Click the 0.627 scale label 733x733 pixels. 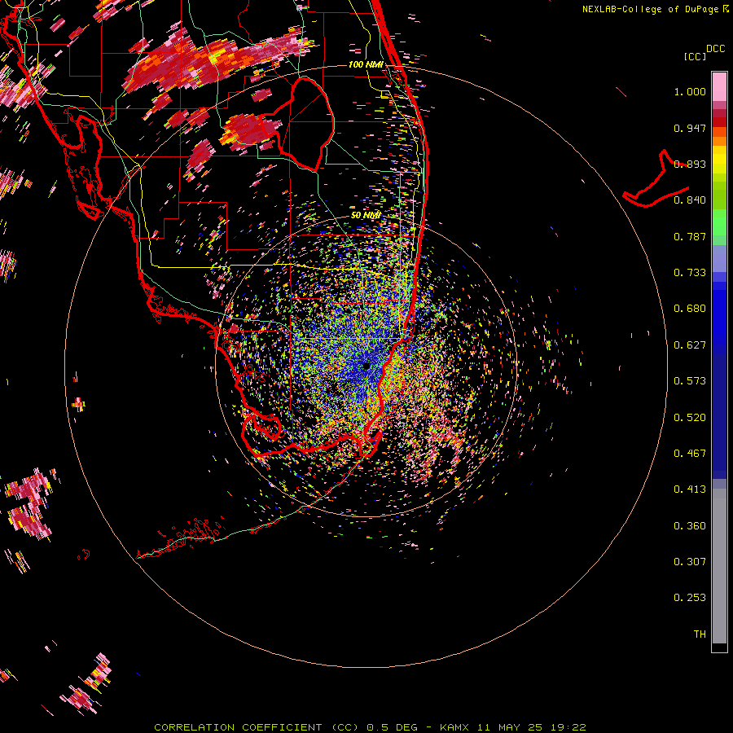tap(690, 345)
